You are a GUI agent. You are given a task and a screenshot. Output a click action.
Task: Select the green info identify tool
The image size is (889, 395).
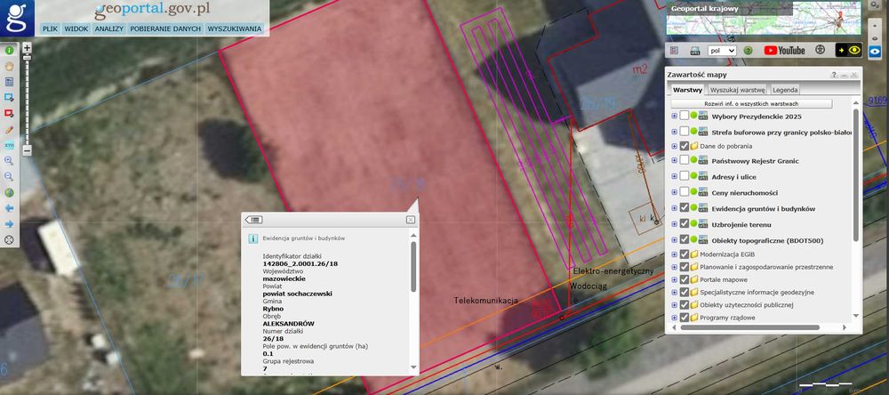(9, 51)
